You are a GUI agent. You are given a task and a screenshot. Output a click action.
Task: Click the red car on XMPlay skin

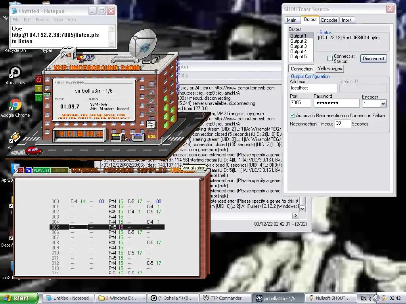[x=34, y=150]
